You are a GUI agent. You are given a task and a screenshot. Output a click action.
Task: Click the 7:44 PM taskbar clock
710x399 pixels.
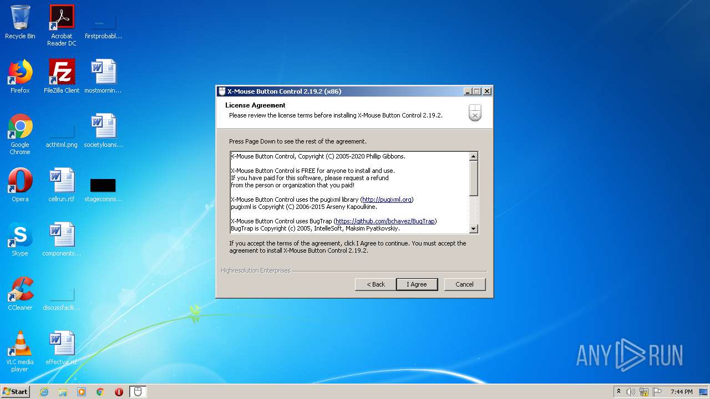681,392
